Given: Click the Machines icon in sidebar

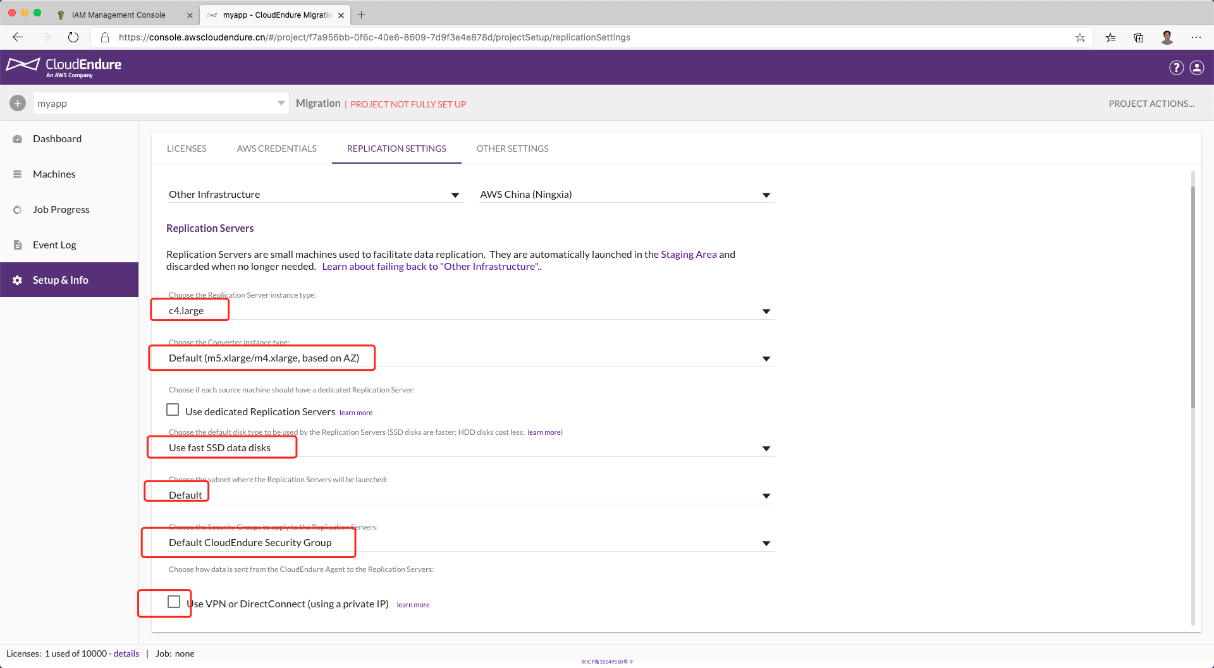Looking at the screenshot, I should [x=18, y=174].
